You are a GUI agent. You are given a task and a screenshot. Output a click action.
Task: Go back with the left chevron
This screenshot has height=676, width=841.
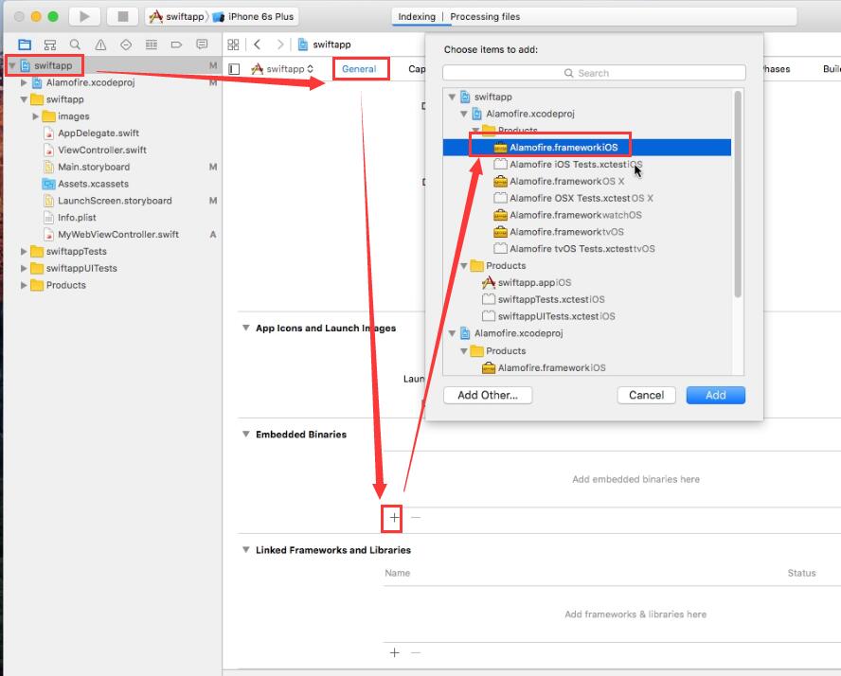click(x=258, y=44)
